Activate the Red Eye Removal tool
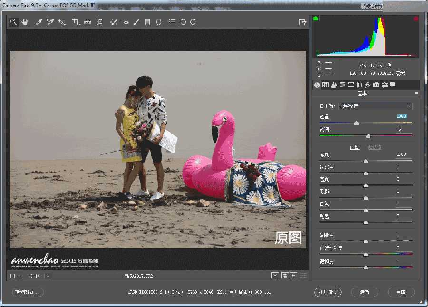 [125, 21]
